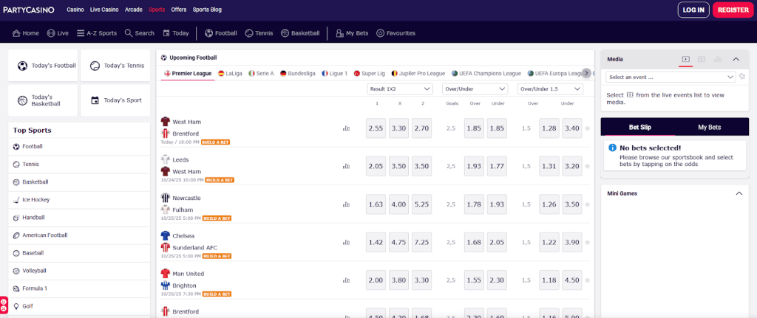
Task: Favourite the West Ham vs Brentford match star
Action: coord(587,128)
